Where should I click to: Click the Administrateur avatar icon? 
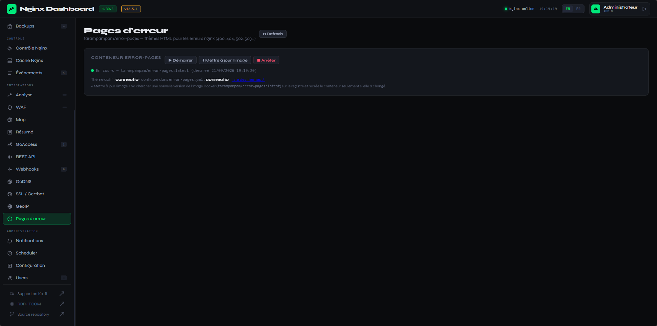[x=596, y=9]
